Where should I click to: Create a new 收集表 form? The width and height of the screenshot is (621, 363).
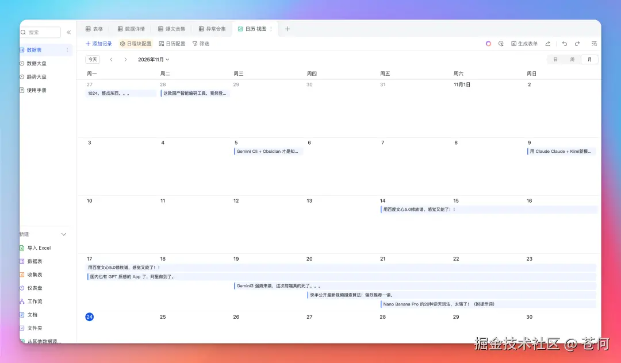35,275
